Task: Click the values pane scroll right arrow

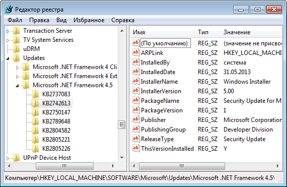Action: coord(278,166)
